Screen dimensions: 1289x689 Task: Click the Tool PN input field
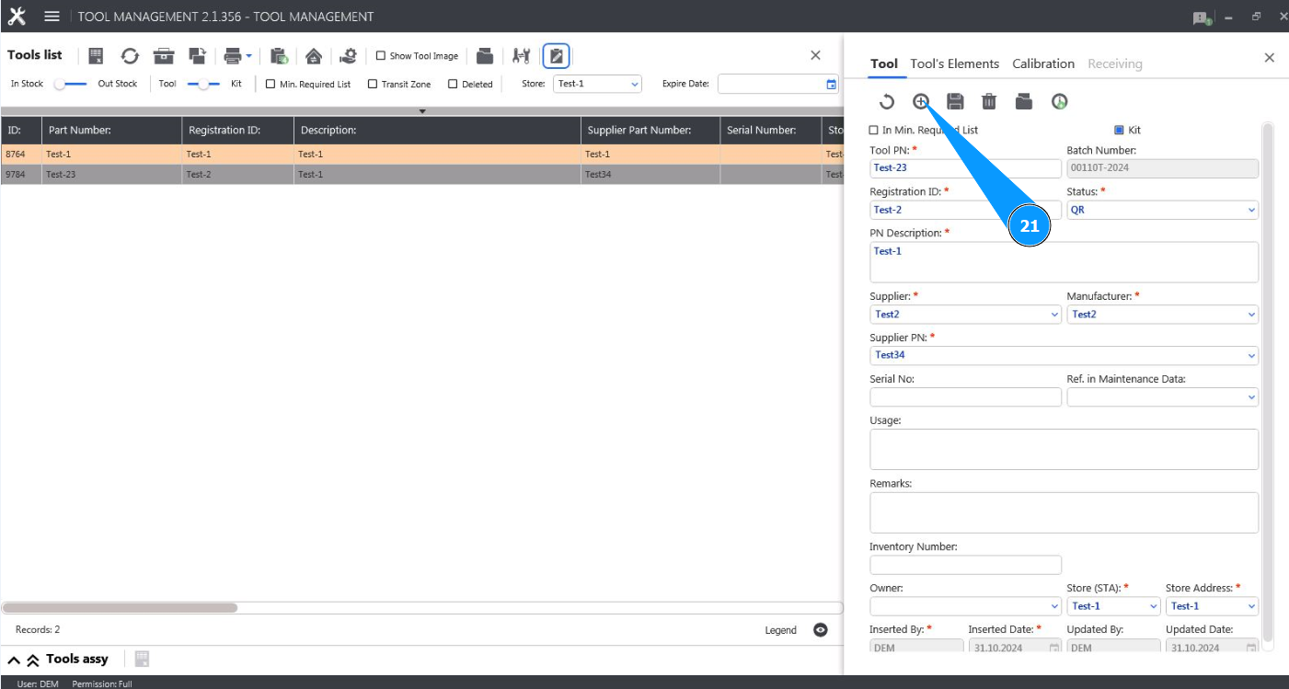click(x=965, y=168)
